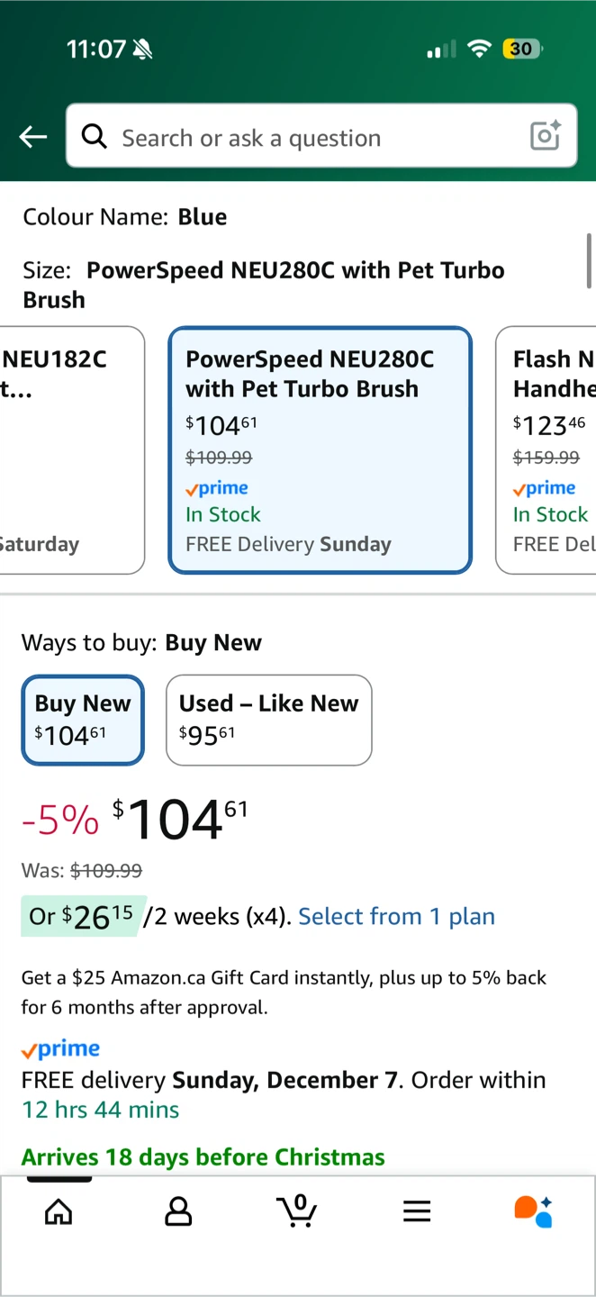Choose the NEU182C size card
The width and height of the screenshot is (596, 1297).
coord(72,449)
